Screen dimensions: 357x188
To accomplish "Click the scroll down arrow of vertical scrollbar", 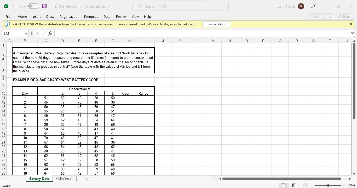I will coord(354,174).
